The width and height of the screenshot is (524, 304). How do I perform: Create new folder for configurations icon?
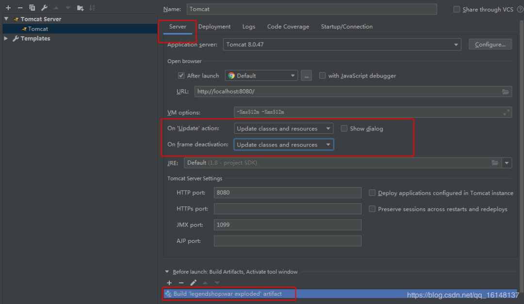click(80, 8)
